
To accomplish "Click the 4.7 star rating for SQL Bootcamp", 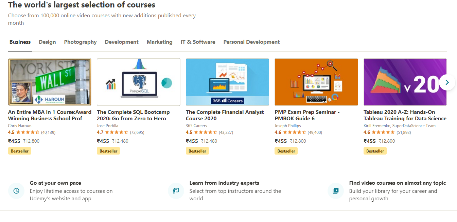I will point(117,133).
